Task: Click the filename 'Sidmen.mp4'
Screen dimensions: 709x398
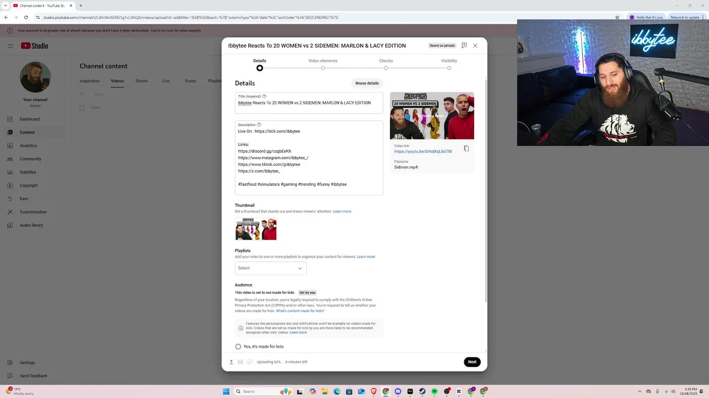Action: tap(406, 167)
